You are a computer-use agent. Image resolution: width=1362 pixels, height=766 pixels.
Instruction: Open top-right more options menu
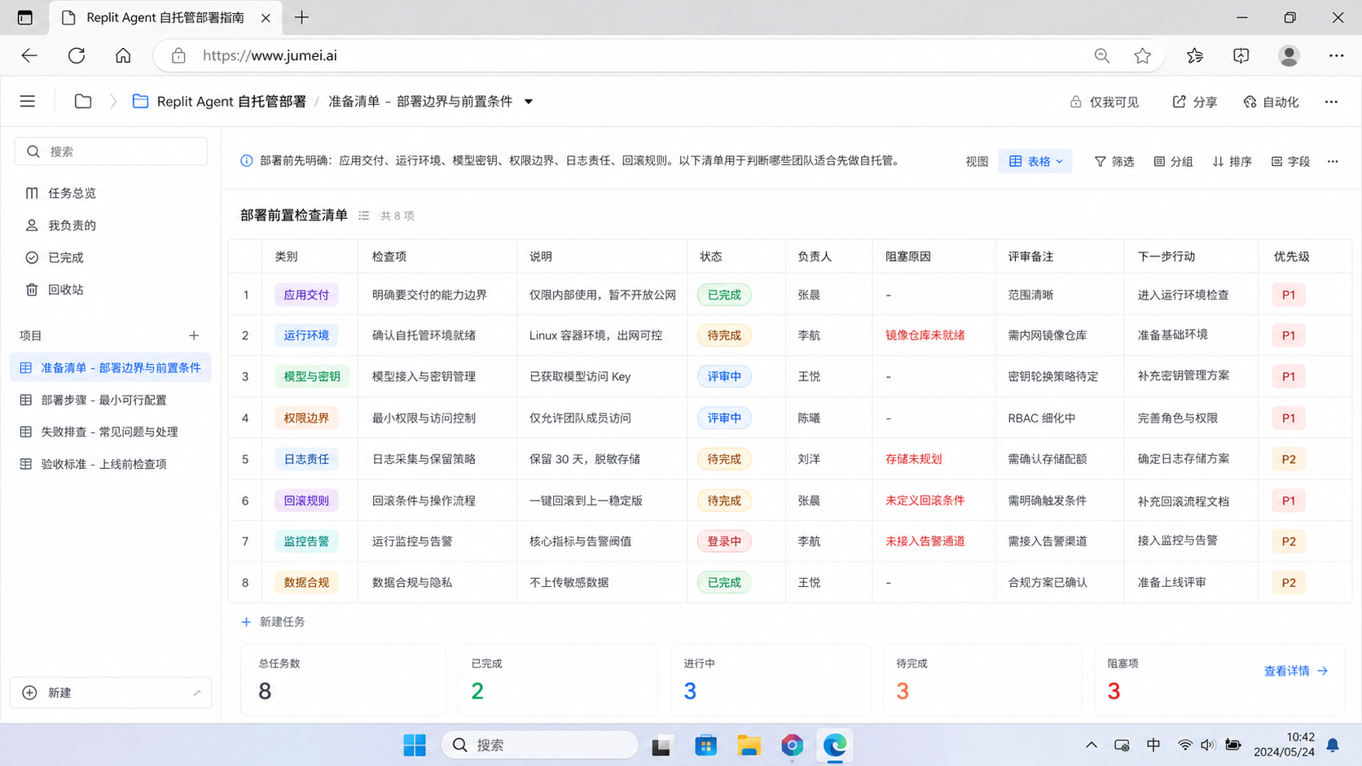coord(1331,102)
